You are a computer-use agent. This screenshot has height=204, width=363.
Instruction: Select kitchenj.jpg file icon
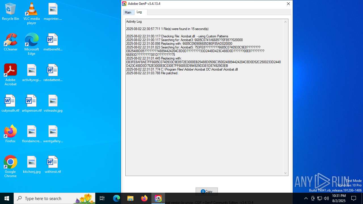(31, 165)
